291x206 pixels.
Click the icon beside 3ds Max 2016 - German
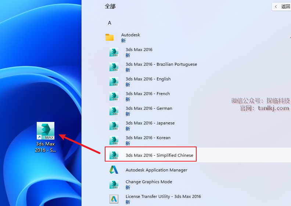114,111
